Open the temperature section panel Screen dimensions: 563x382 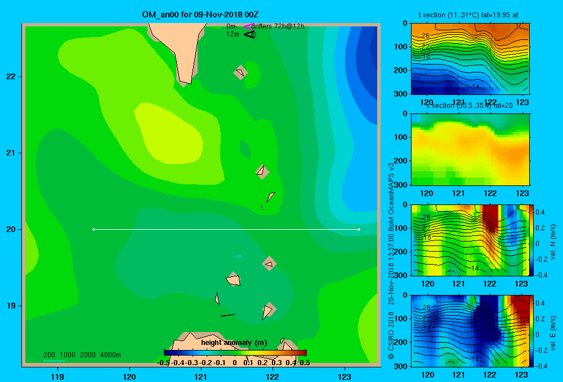(x=470, y=59)
